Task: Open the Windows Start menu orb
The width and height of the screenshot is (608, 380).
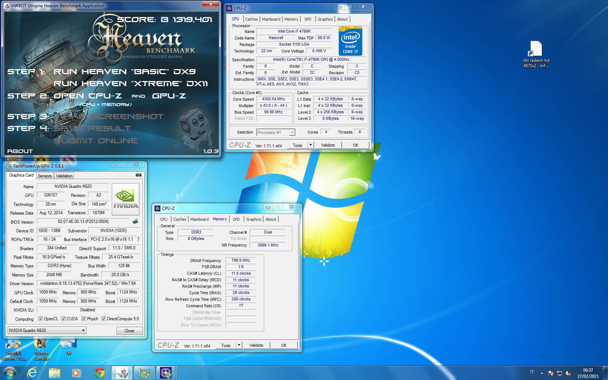Action: click(10, 373)
